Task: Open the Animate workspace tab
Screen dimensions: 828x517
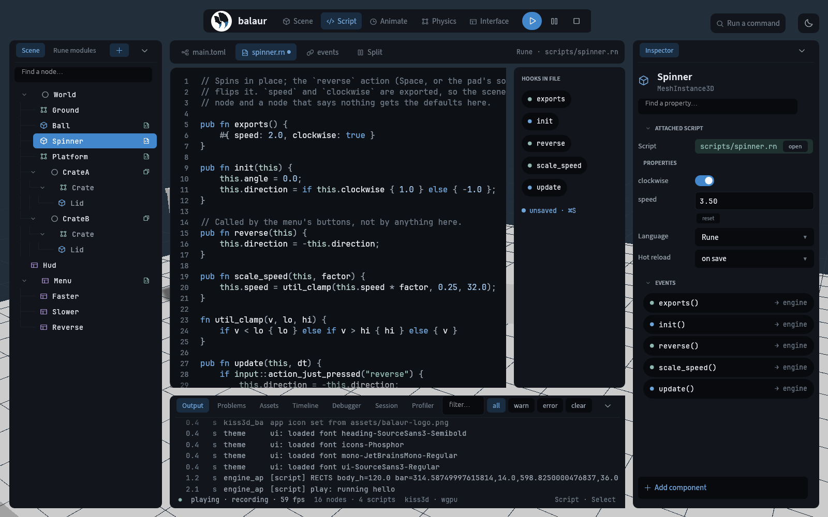Action: point(389,21)
